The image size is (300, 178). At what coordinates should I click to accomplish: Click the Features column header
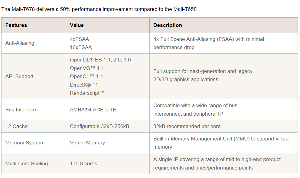click(x=16, y=25)
